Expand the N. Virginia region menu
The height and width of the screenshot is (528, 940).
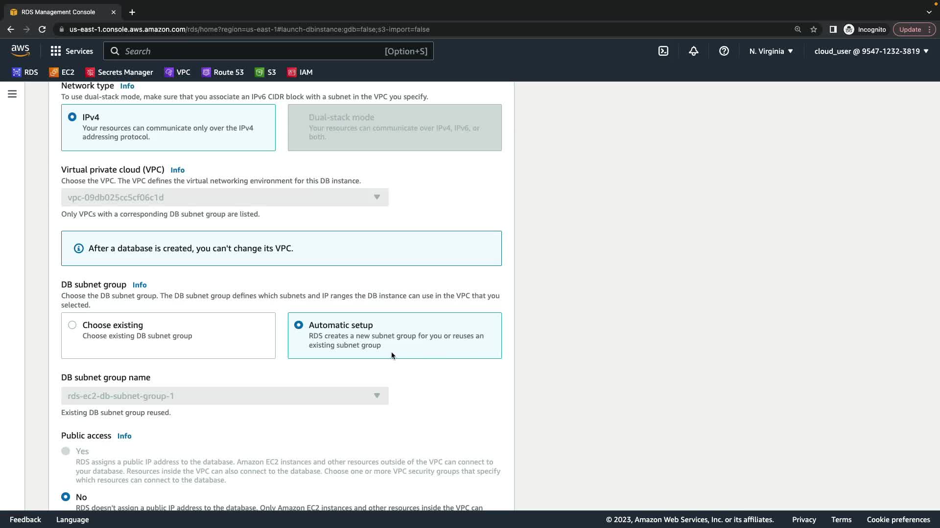(771, 51)
